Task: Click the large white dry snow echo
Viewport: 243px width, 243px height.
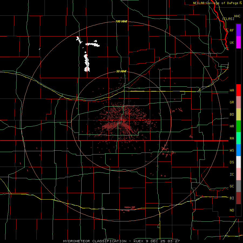Action: (x=87, y=63)
